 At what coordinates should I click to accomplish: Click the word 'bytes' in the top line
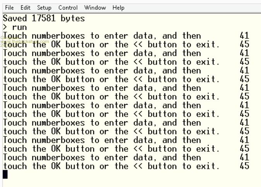point(73,18)
